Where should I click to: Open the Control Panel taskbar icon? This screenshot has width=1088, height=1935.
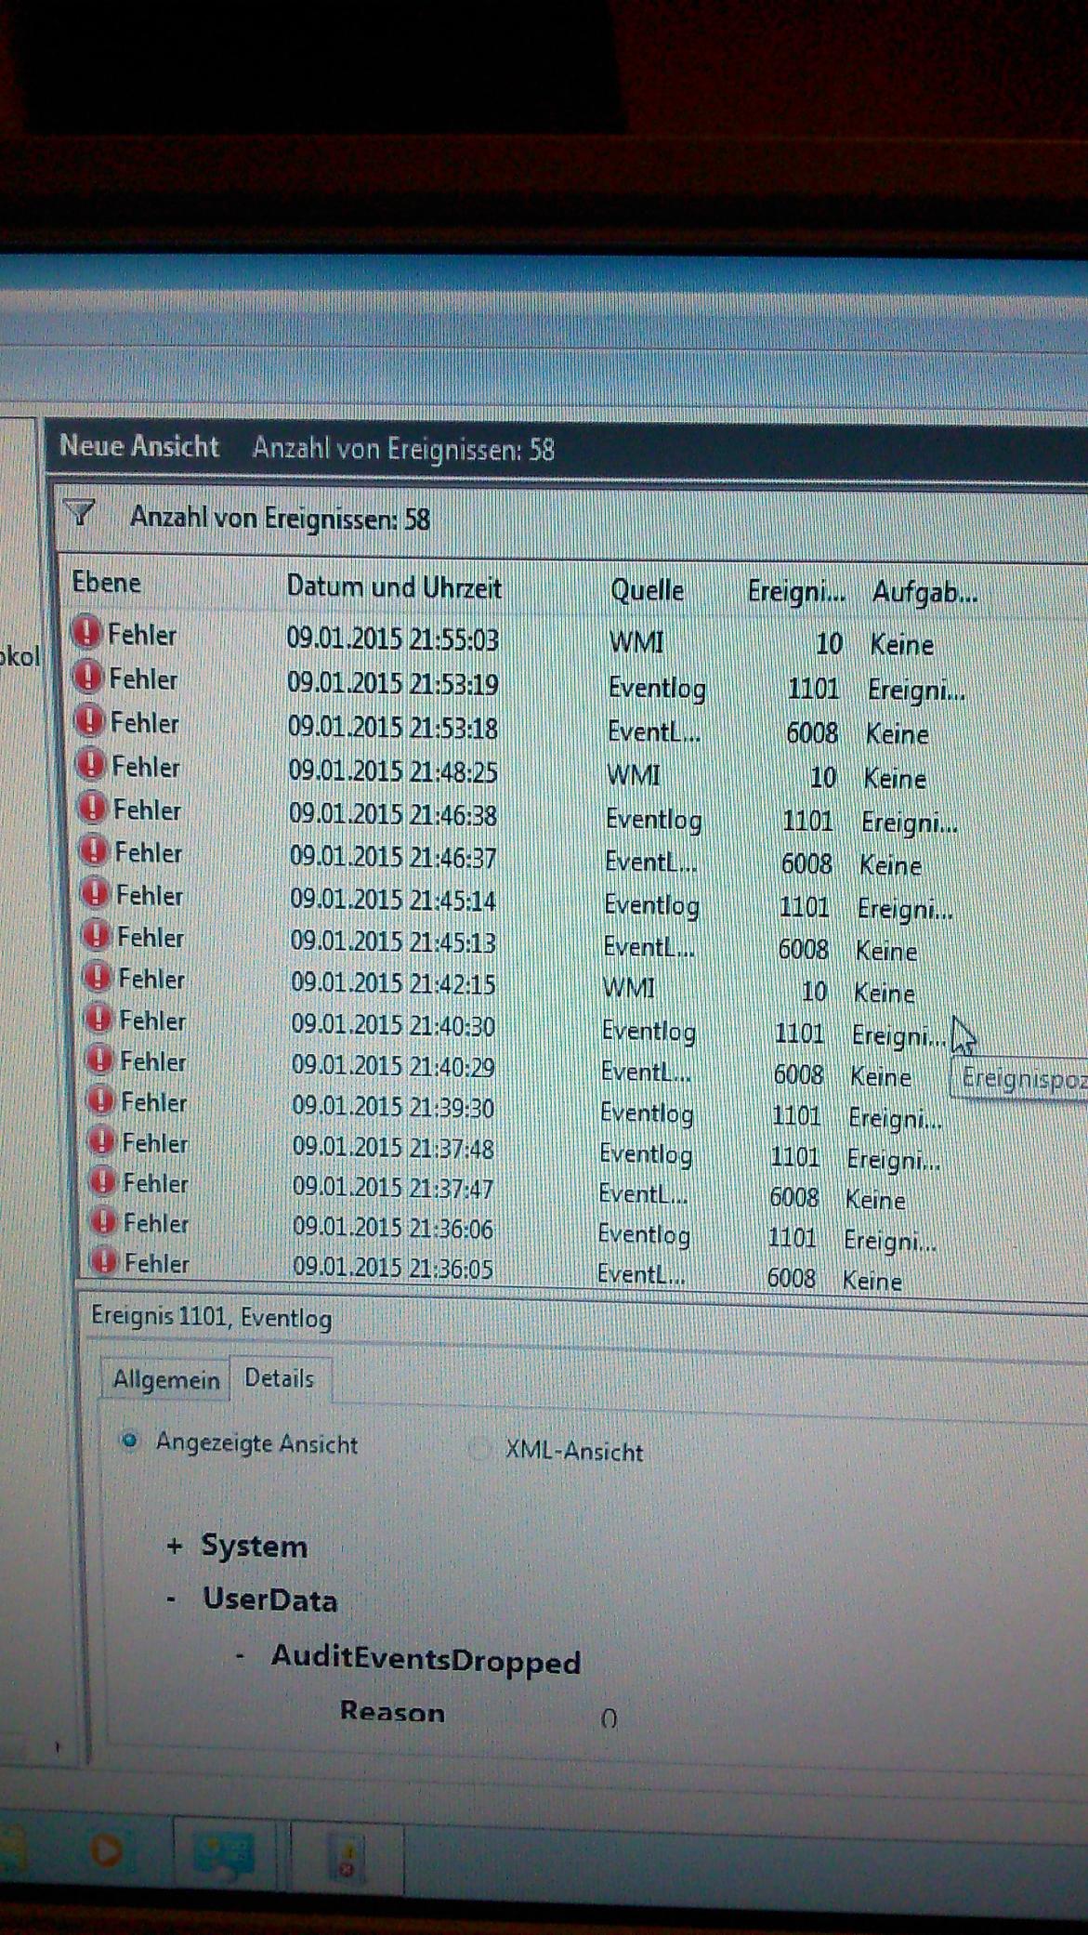[x=223, y=1854]
